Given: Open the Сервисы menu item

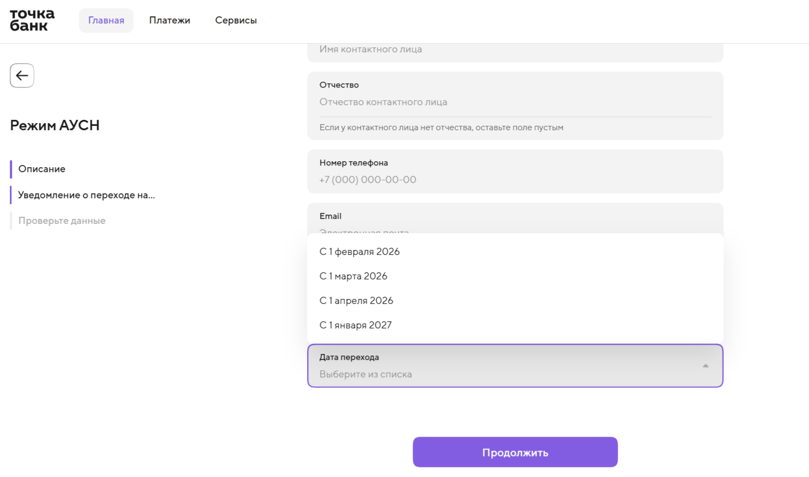Looking at the screenshot, I should pyautogui.click(x=236, y=21).
